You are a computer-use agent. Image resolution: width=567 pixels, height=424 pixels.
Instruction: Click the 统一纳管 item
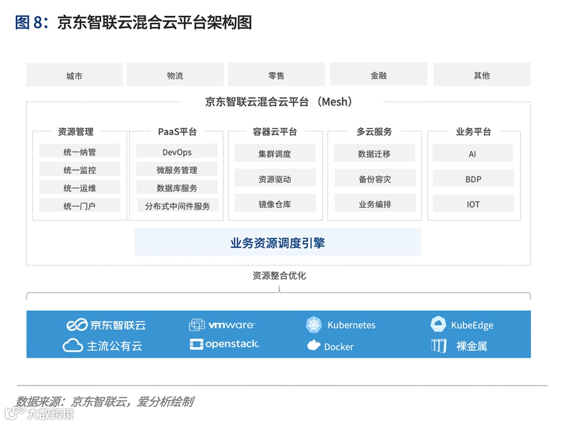coord(80,151)
